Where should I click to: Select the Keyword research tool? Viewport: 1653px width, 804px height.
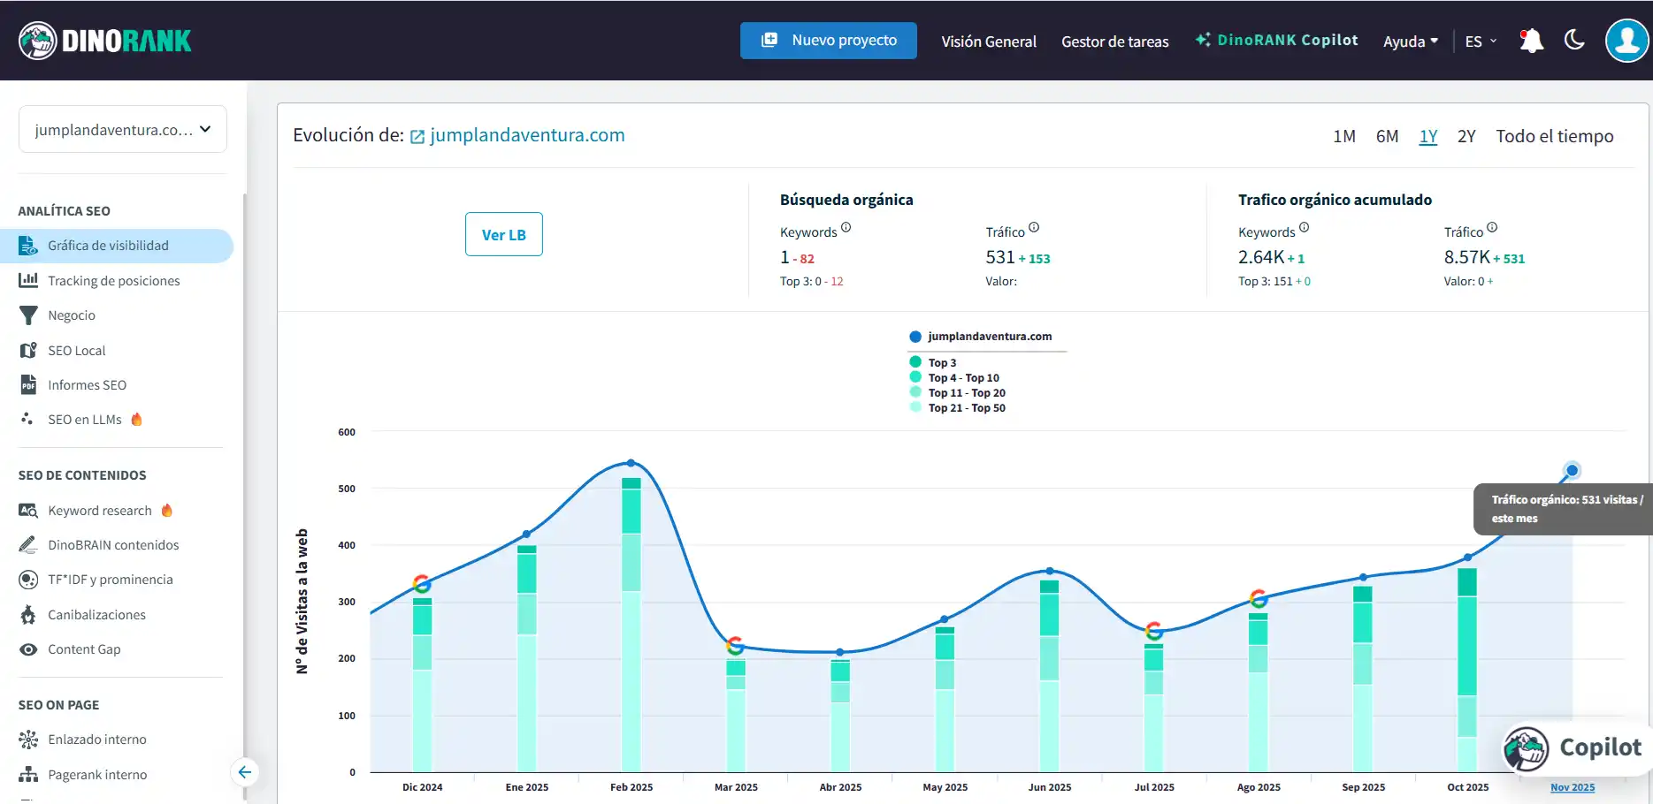tap(100, 510)
